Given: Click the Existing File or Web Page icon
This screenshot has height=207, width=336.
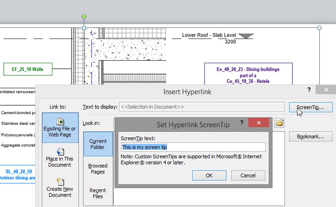Looking at the screenshot, I should [60, 122].
